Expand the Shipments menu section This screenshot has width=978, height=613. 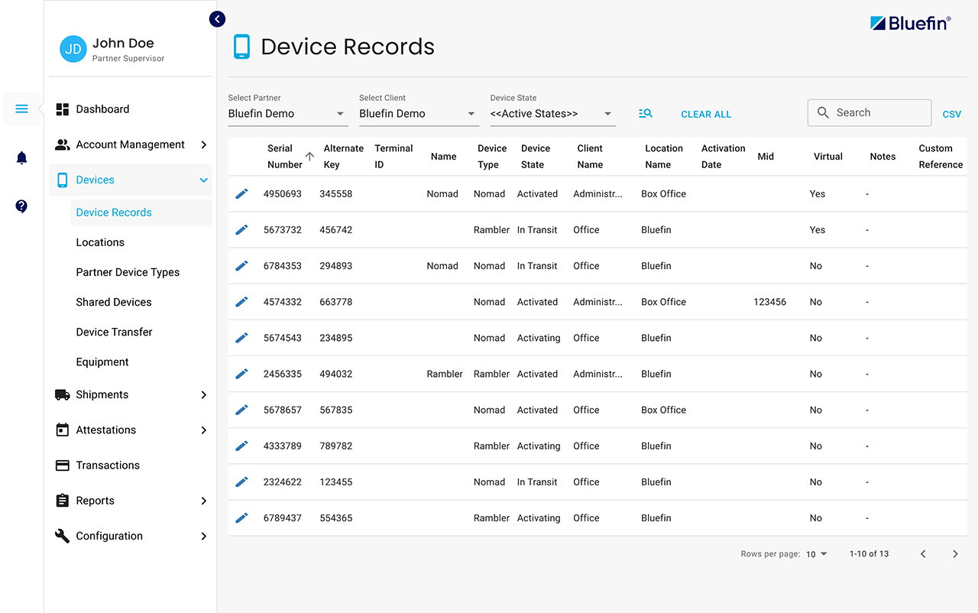click(x=131, y=394)
